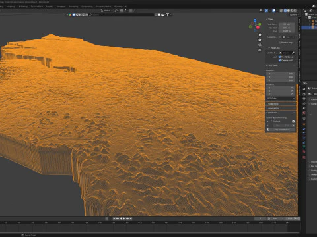Open Object Data green triangle icon

[304, 147]
